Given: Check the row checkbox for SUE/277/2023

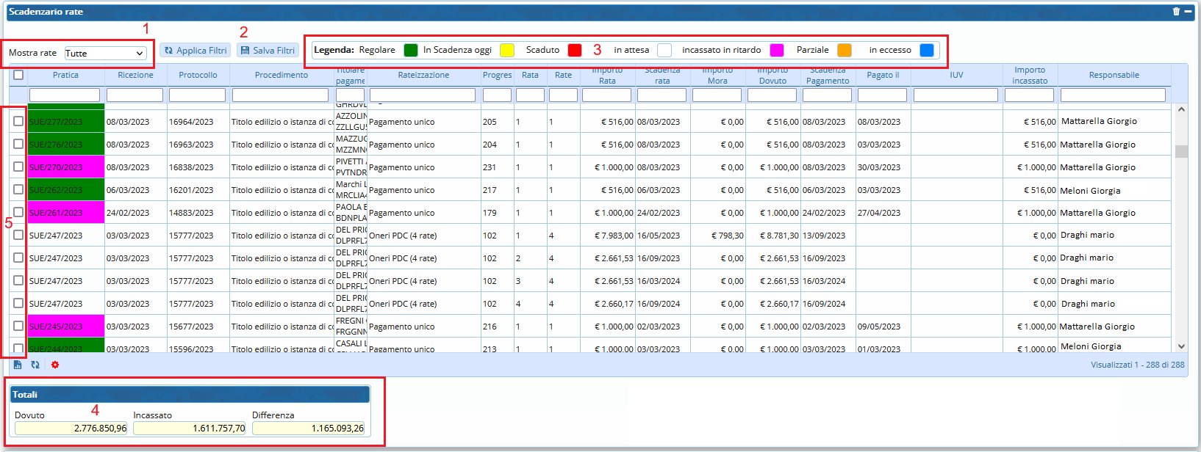Looking at the screenshot, I should coord(18,121).
